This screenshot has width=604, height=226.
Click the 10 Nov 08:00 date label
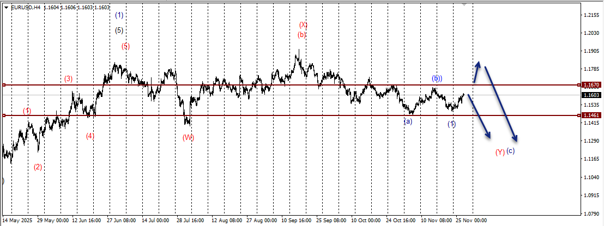(436, 221)
